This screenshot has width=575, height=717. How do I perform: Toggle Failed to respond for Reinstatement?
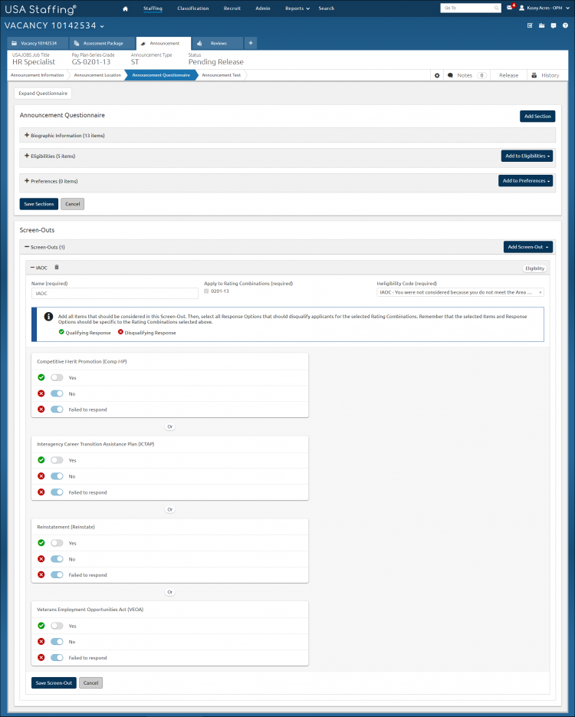(x=57, y=575)
